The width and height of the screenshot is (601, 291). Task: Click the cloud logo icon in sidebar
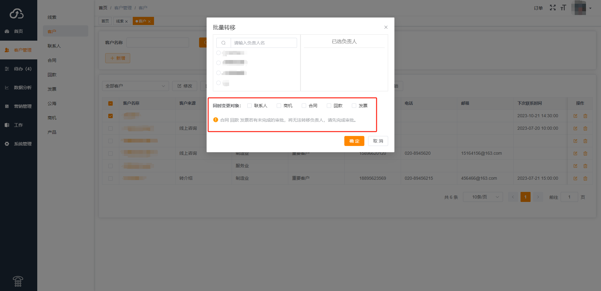click(17, 13)
